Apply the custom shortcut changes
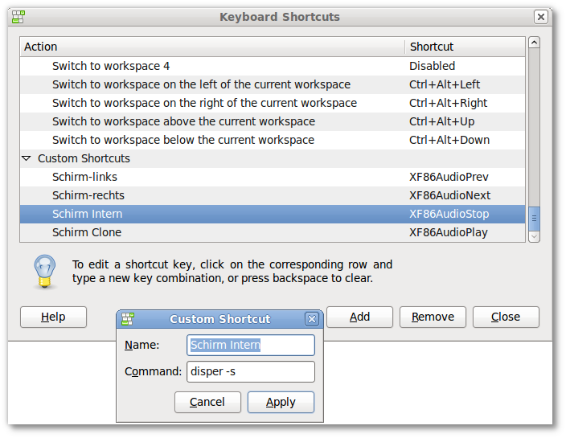 (281, 402)
